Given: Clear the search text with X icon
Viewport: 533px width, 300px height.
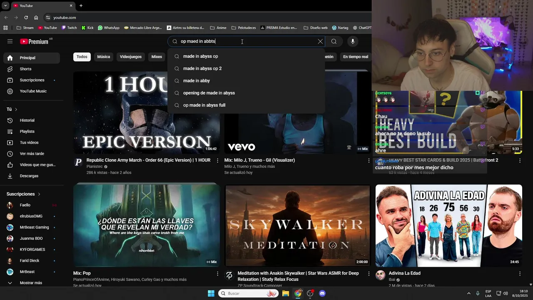Looking at the screenshot, I should coord(320,41).
